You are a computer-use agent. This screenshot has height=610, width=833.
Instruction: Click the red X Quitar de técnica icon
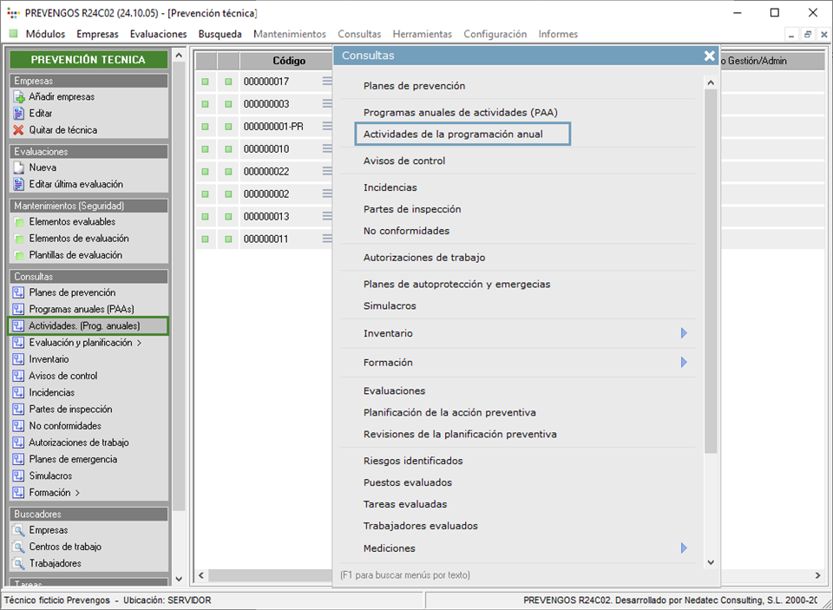pos(20,130)
